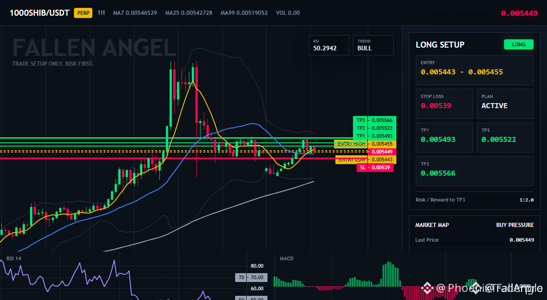Click the ENTRY LOW 0.005443 tag
Viewport: 547px width, 300px height.
pyautogui.click(x=365, y=159)
